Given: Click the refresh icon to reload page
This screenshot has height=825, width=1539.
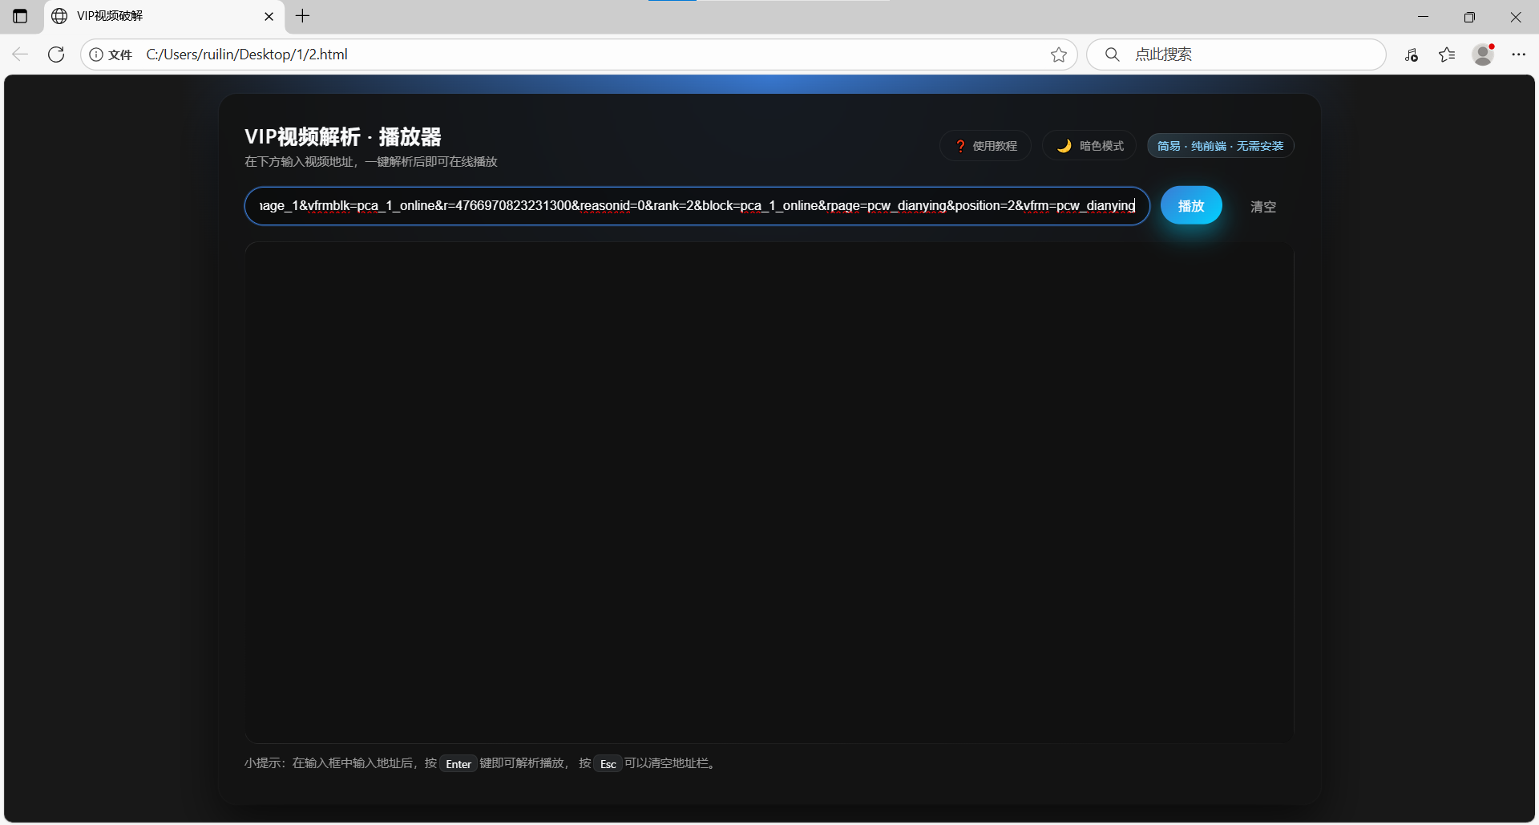Looking at the screenshot, I should tap(56, 55).
